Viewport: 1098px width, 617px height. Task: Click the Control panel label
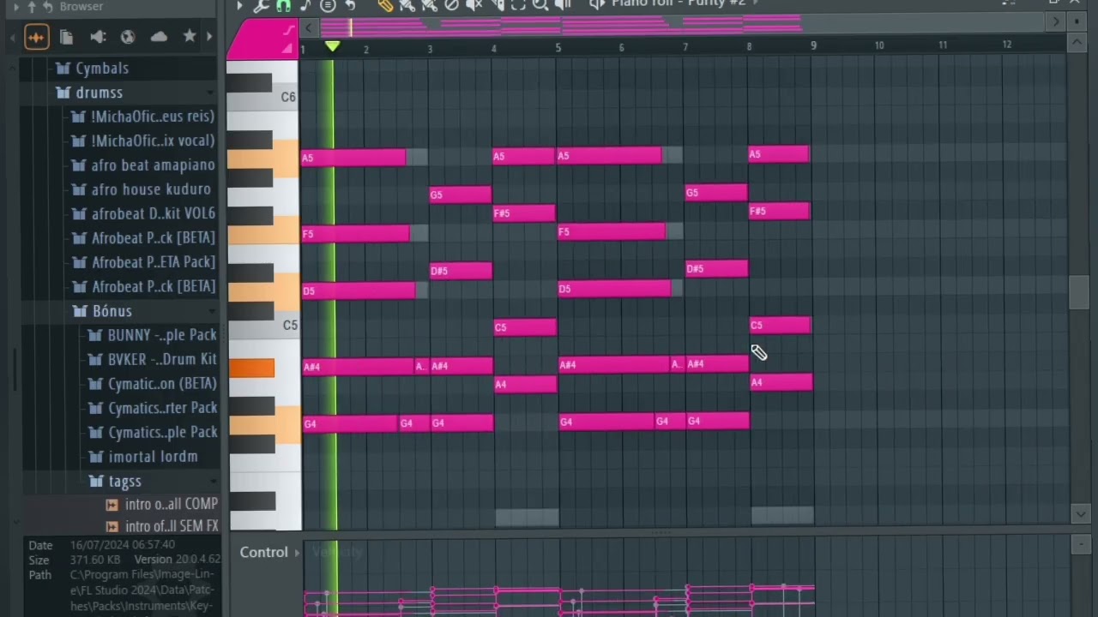[x=263, y=553]
